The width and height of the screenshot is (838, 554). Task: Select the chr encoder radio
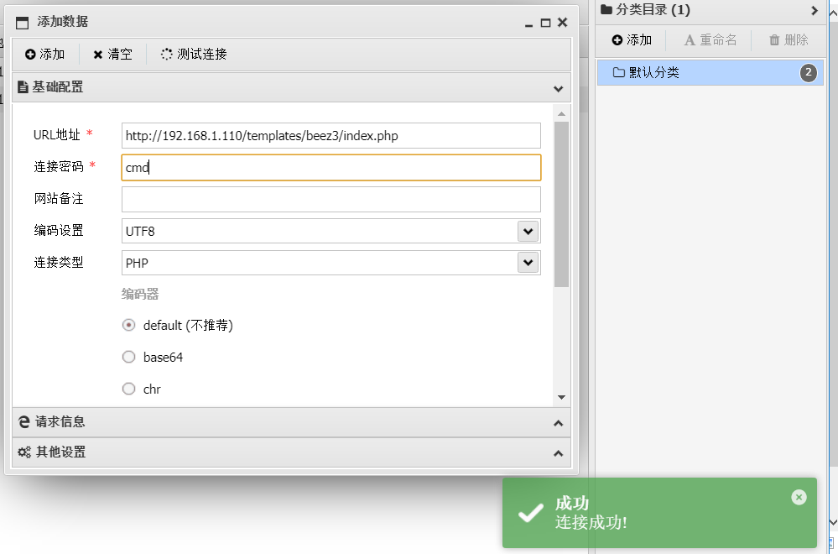click(x=129, y=389)
